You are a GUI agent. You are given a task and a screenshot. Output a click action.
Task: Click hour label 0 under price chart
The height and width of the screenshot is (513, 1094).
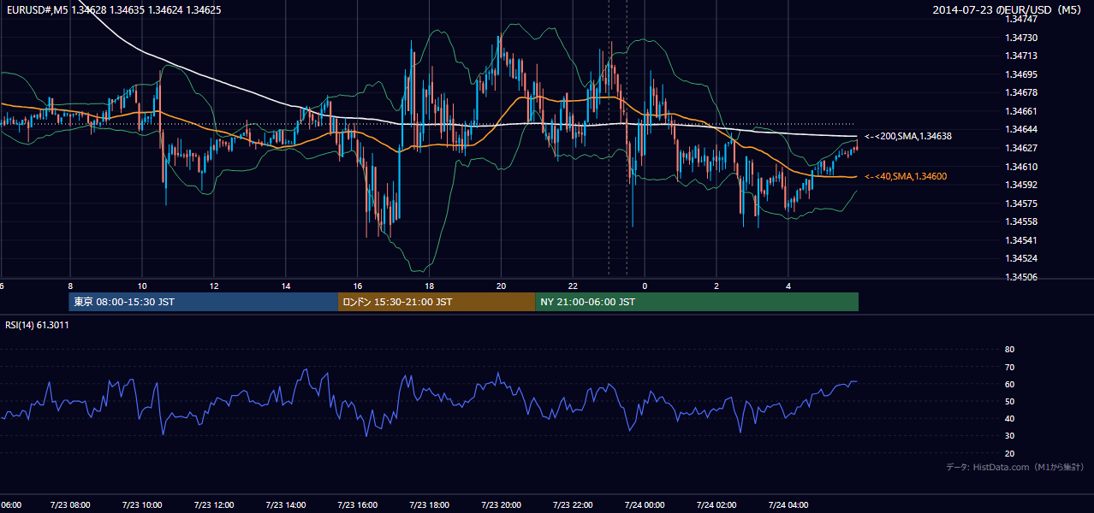tap(645, 286)
